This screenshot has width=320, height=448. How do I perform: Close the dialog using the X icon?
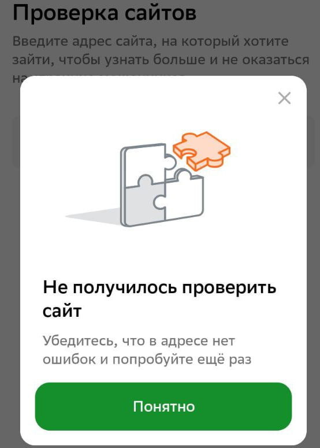pyautogui.click(x=284, y=98)
